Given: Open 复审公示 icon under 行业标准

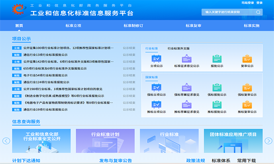Looking at the screenshot, I should click(x=247, y=59).
